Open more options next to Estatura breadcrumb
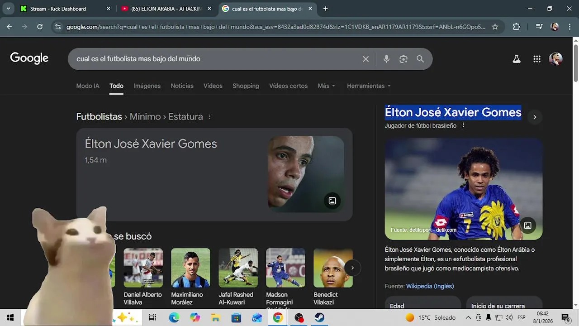This screenshot has width=579, height=326. pyautogui.click(x=209, y=117)
